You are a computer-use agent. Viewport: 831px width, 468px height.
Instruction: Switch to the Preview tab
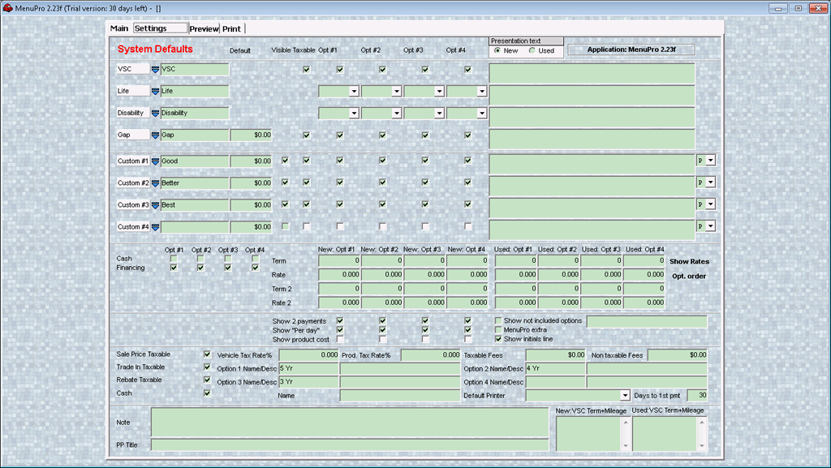tap(204, 28)
